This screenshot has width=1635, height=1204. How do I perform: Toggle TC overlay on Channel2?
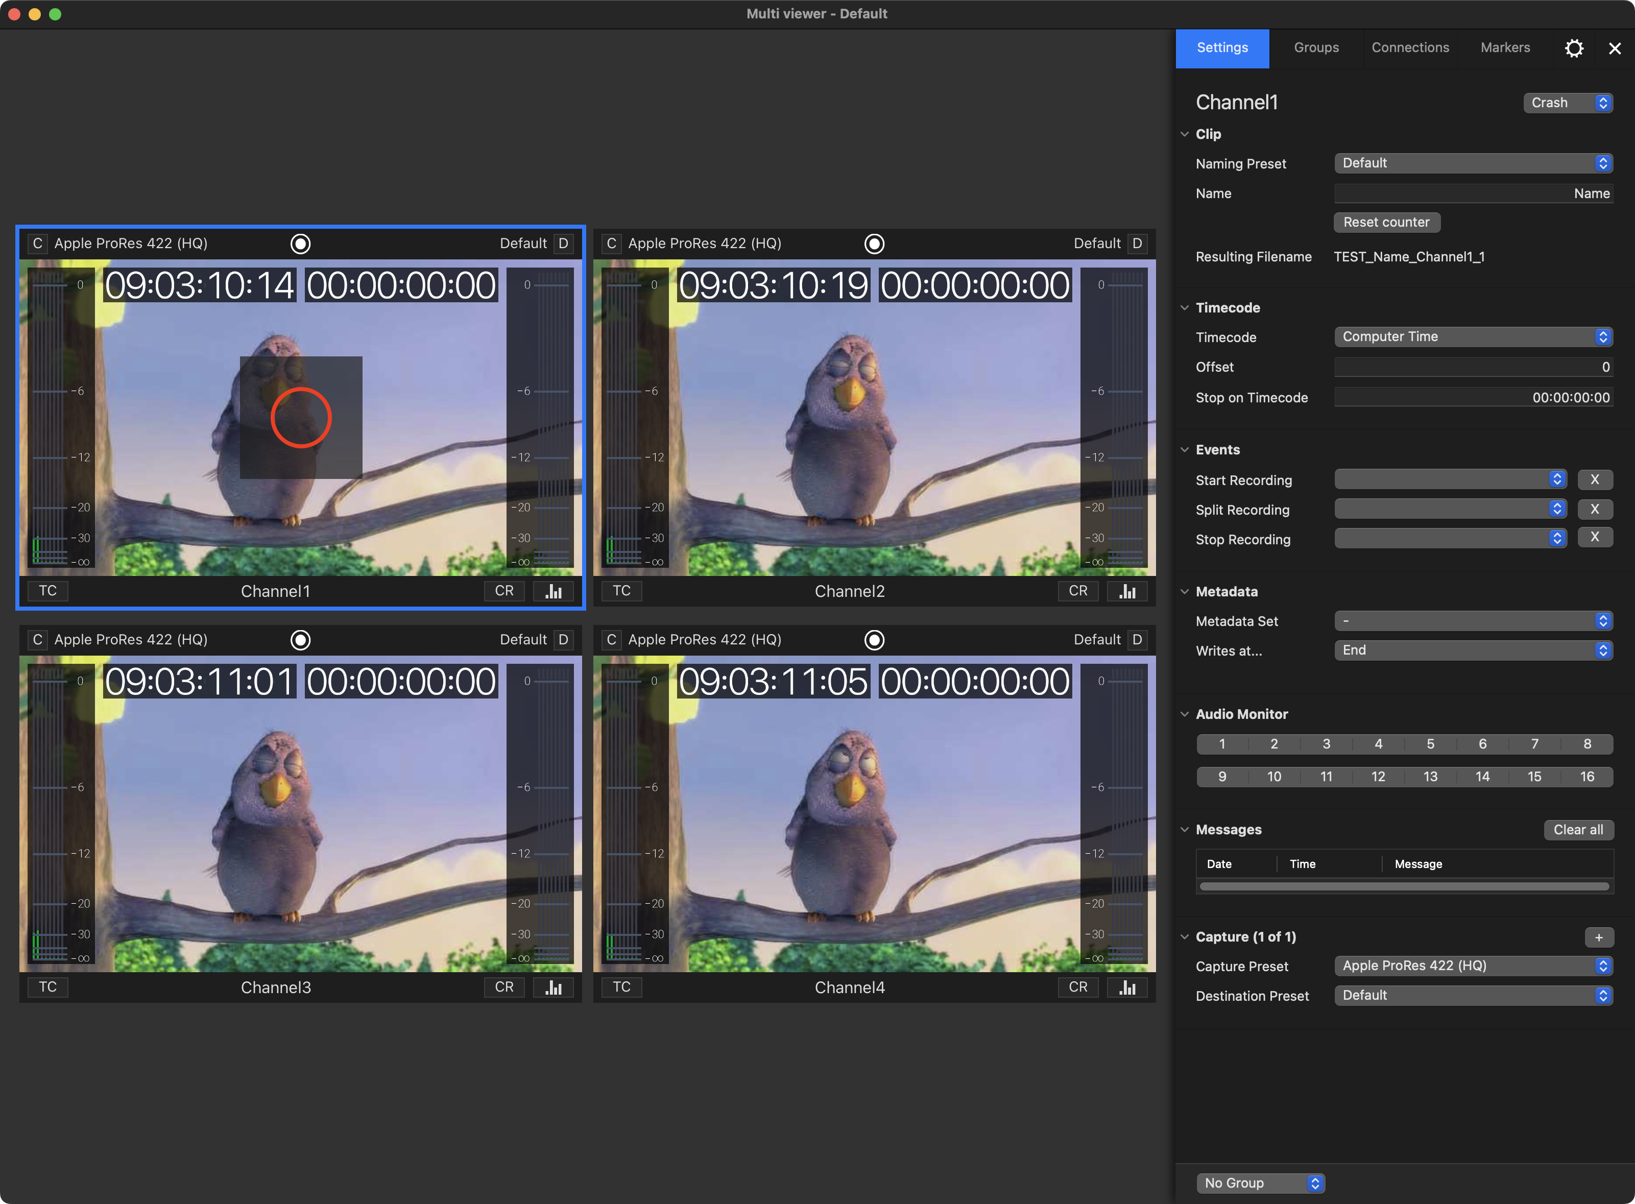(x=622, y=591)
